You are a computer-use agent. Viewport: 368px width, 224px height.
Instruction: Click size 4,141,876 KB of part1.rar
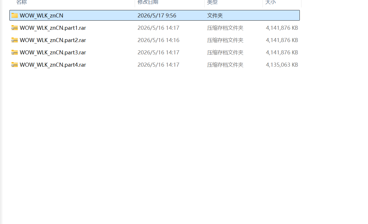[x=282, y=28]
